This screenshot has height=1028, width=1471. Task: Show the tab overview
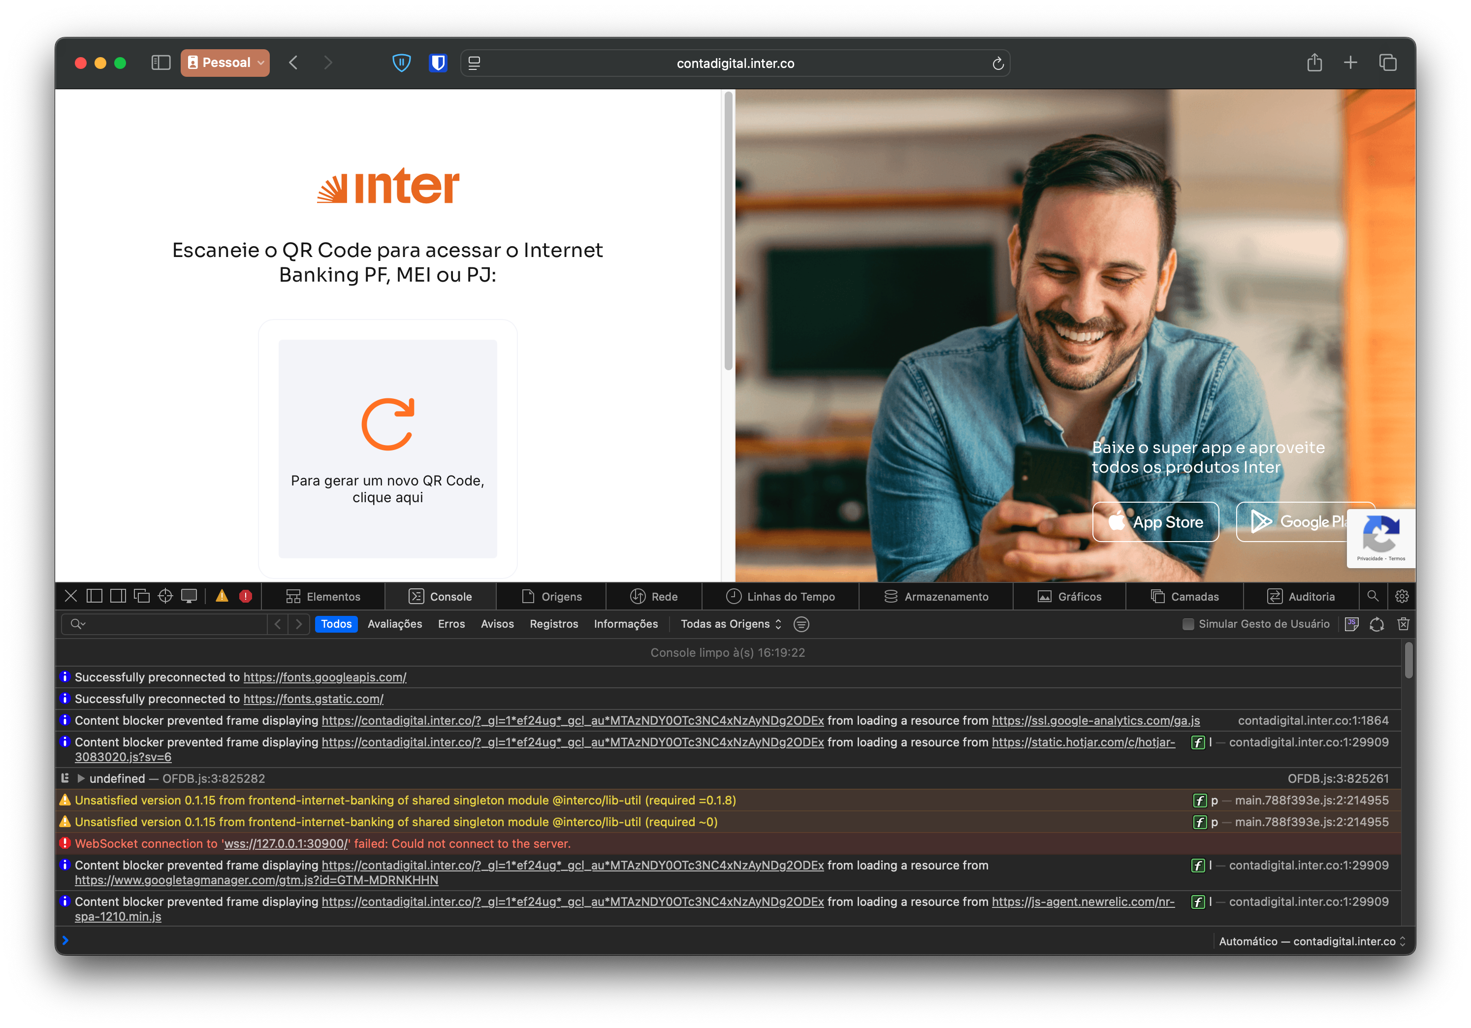[x=1387, y=63]
